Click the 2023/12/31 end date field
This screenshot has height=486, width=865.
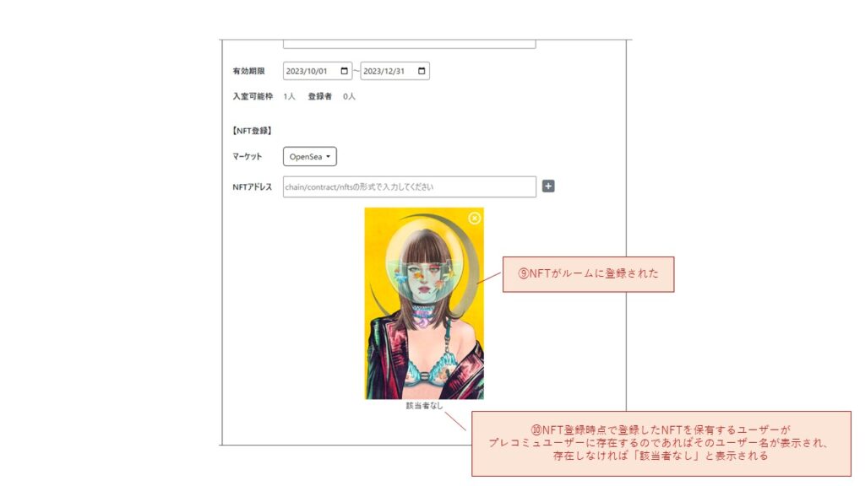394,71
